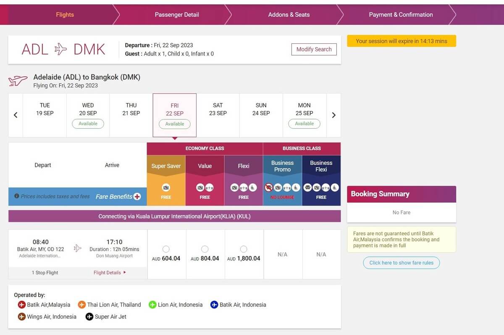Click the Value fare column header
The image size is (504, 335).
click(205, 166)
